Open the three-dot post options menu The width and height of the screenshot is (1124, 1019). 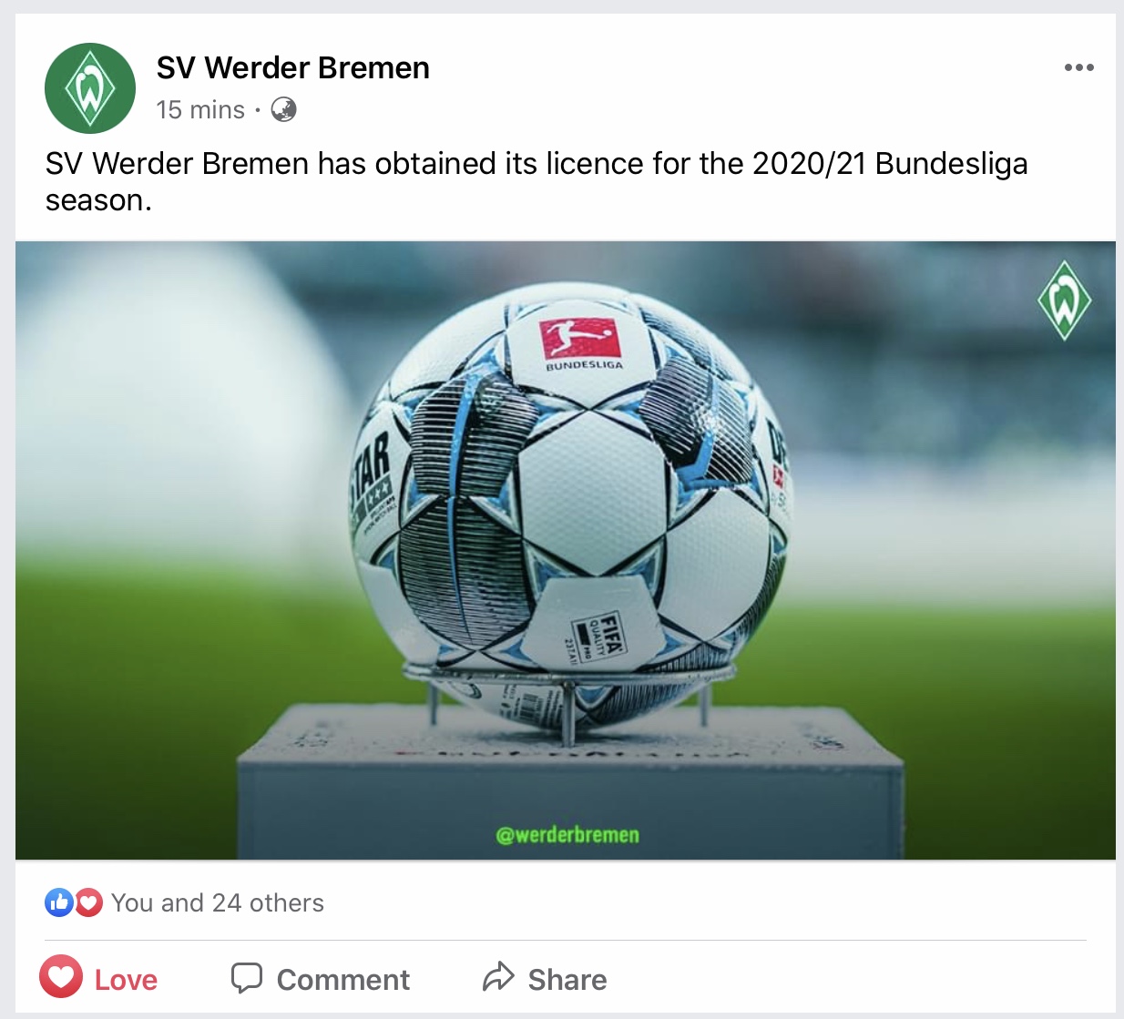1078,67
